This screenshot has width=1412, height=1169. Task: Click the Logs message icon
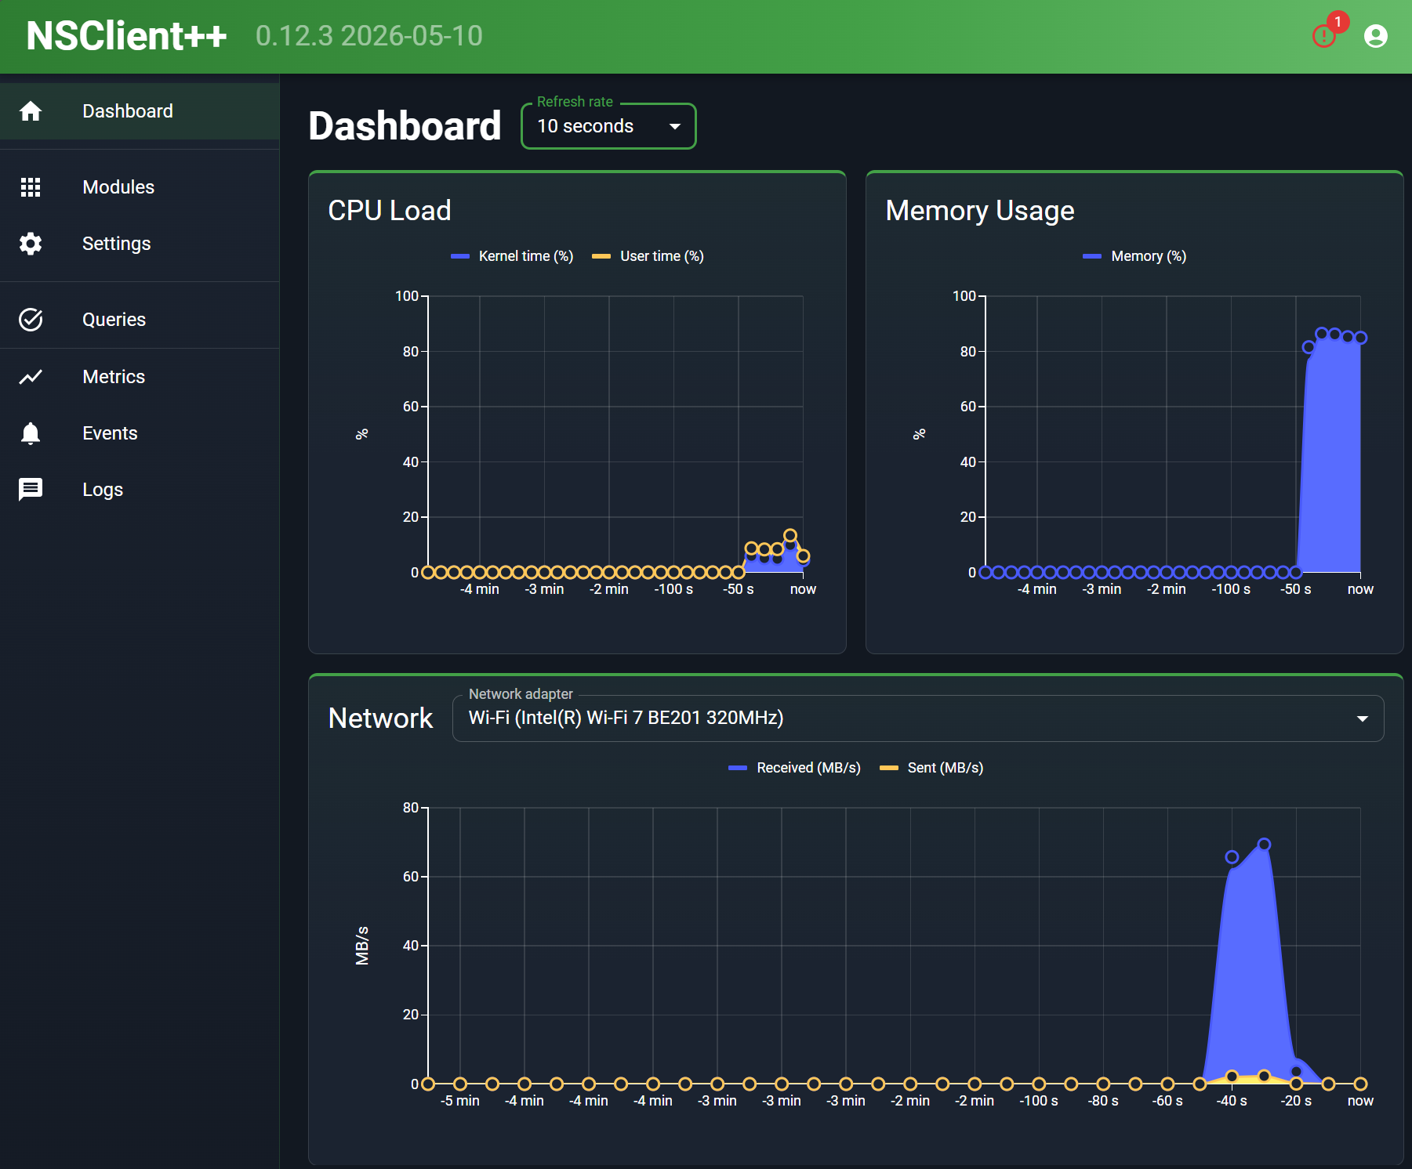click(31, 490)
